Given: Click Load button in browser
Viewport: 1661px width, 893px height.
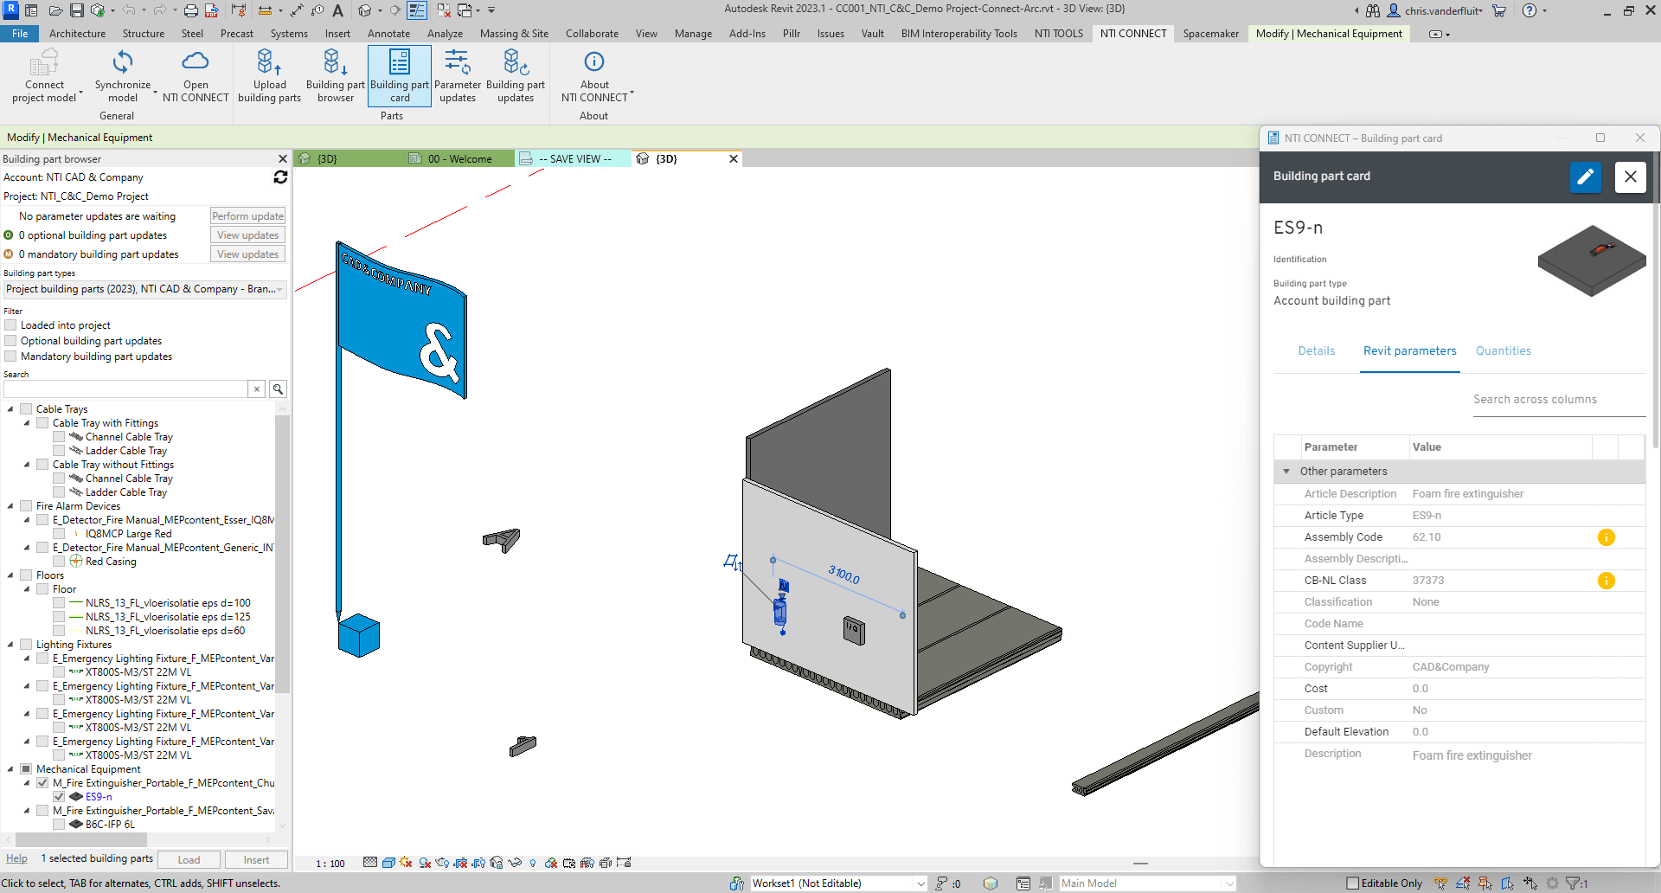Looking at the screenshot, I should [189, 860].
